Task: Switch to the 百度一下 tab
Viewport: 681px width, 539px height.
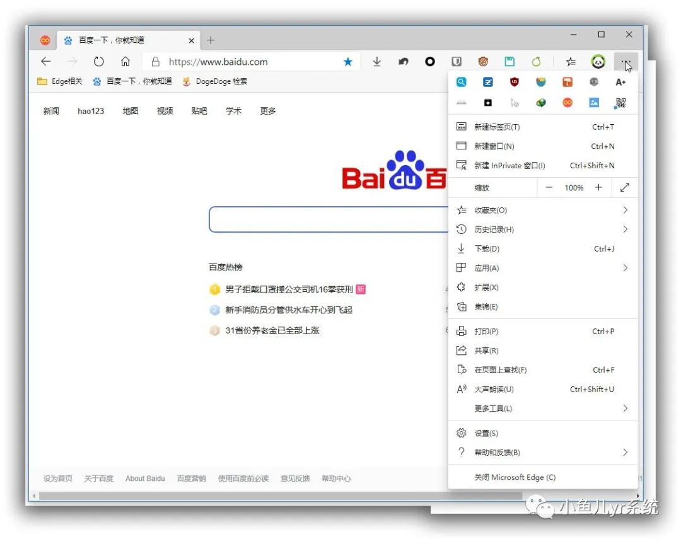Action: [x=128, y=40]
